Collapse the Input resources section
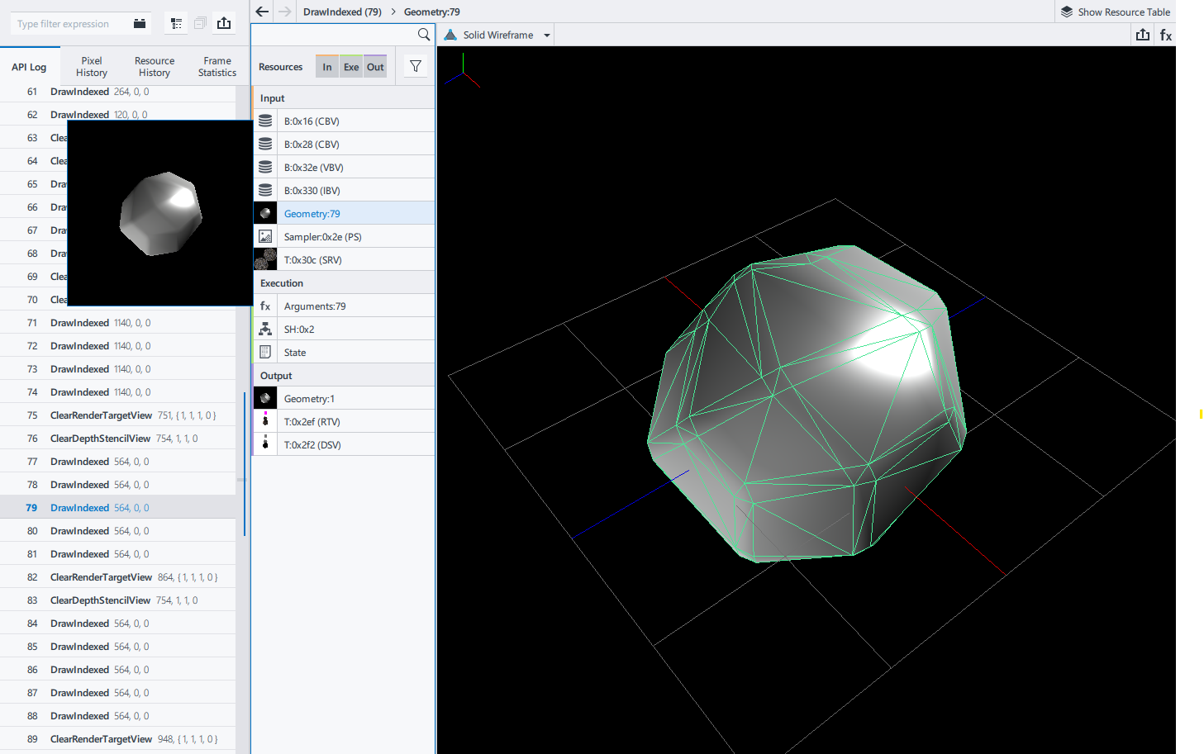Screen dimensions: 1204x754 [273, 98]
